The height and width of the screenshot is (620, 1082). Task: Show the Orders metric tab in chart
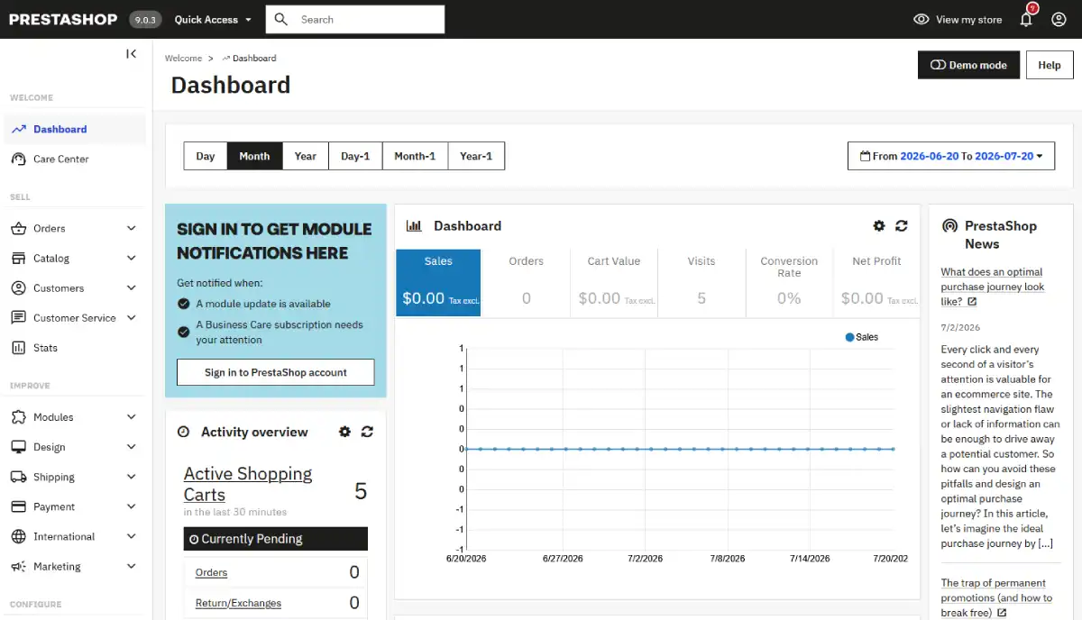(526, 283)
